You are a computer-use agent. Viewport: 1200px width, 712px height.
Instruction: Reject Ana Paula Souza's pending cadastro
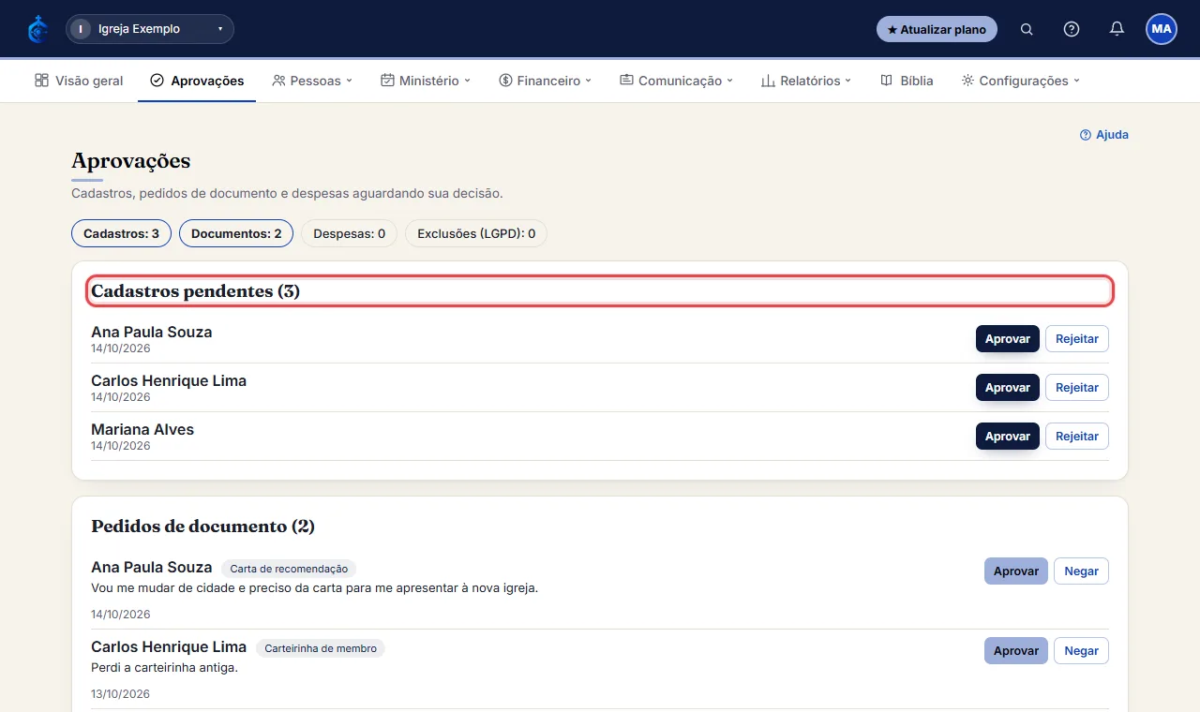pos(1077,338)
